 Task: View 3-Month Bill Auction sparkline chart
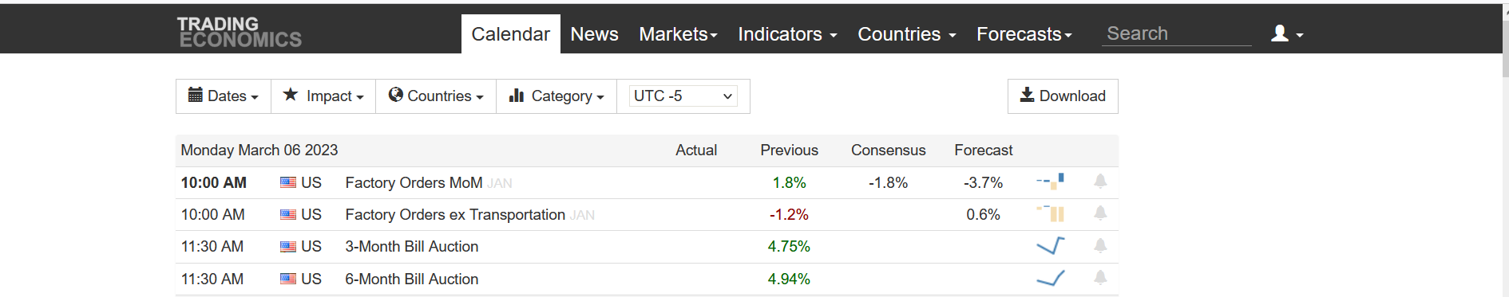coord(1051,246)
